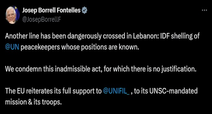
Task: Open the @JosepBorrellF handle link
Action: pos(42,19)
